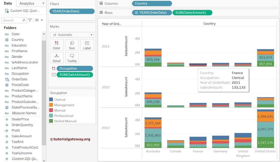
Task: Switch to the Analytics tab
Action: (x=27, y=3)
